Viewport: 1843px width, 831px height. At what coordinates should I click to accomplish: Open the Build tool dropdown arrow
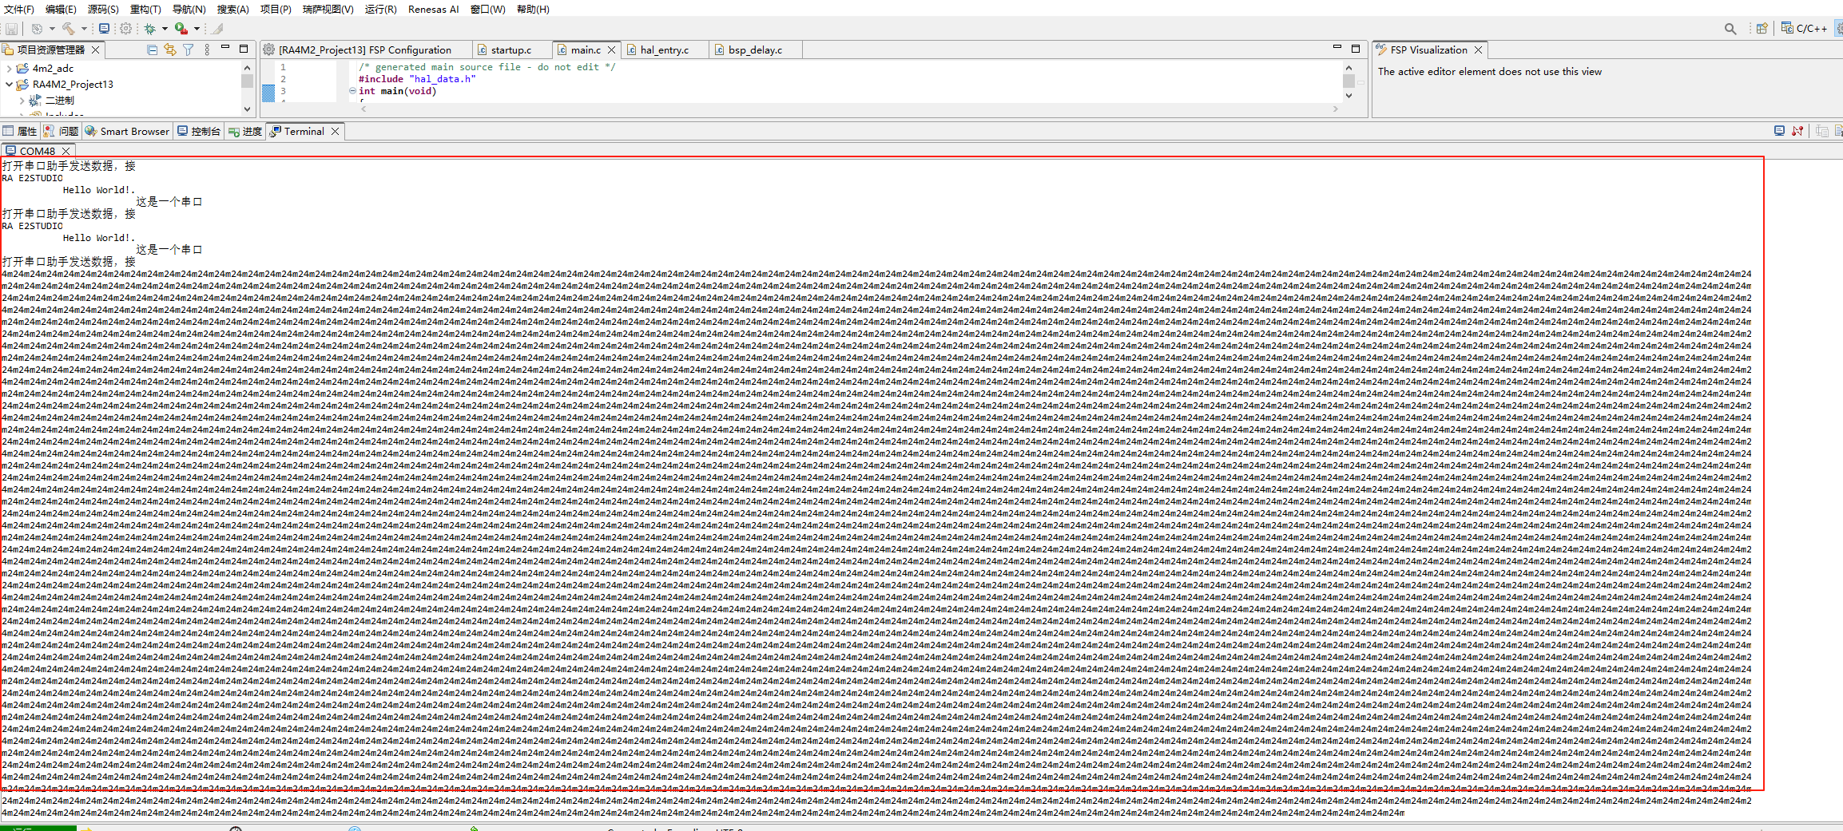click(x=84, y=29)
